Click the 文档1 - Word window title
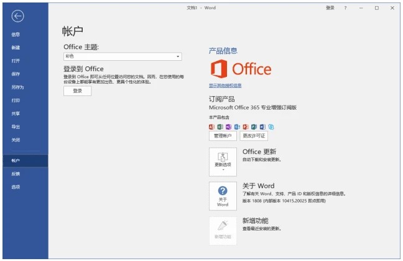403x261 pixels. tap(201, 8)
